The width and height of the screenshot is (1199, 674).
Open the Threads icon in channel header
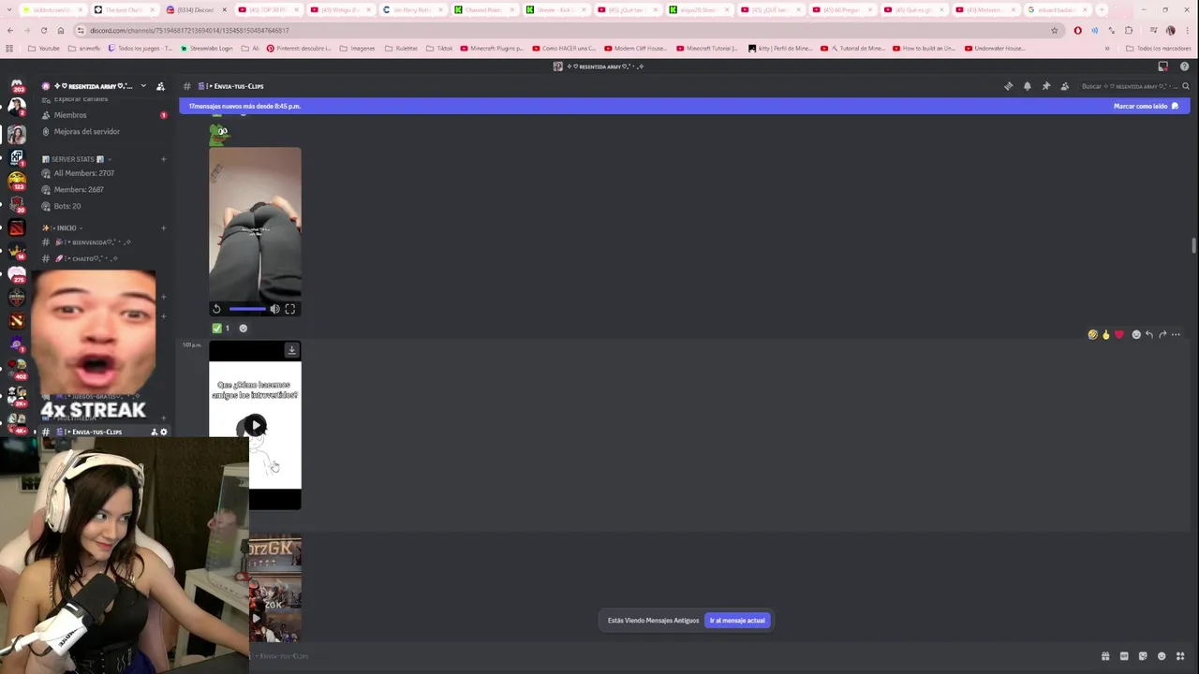coord(1009,86)
